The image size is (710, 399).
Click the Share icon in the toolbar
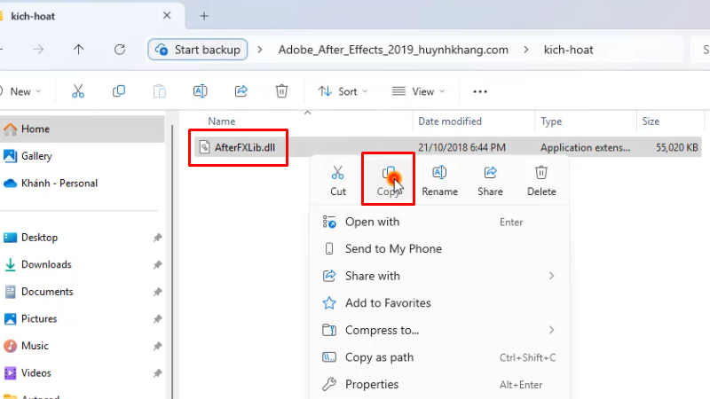point(241,91)
